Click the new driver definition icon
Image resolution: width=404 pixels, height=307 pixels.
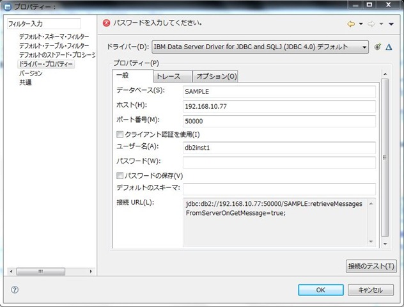tap(378, 47)
